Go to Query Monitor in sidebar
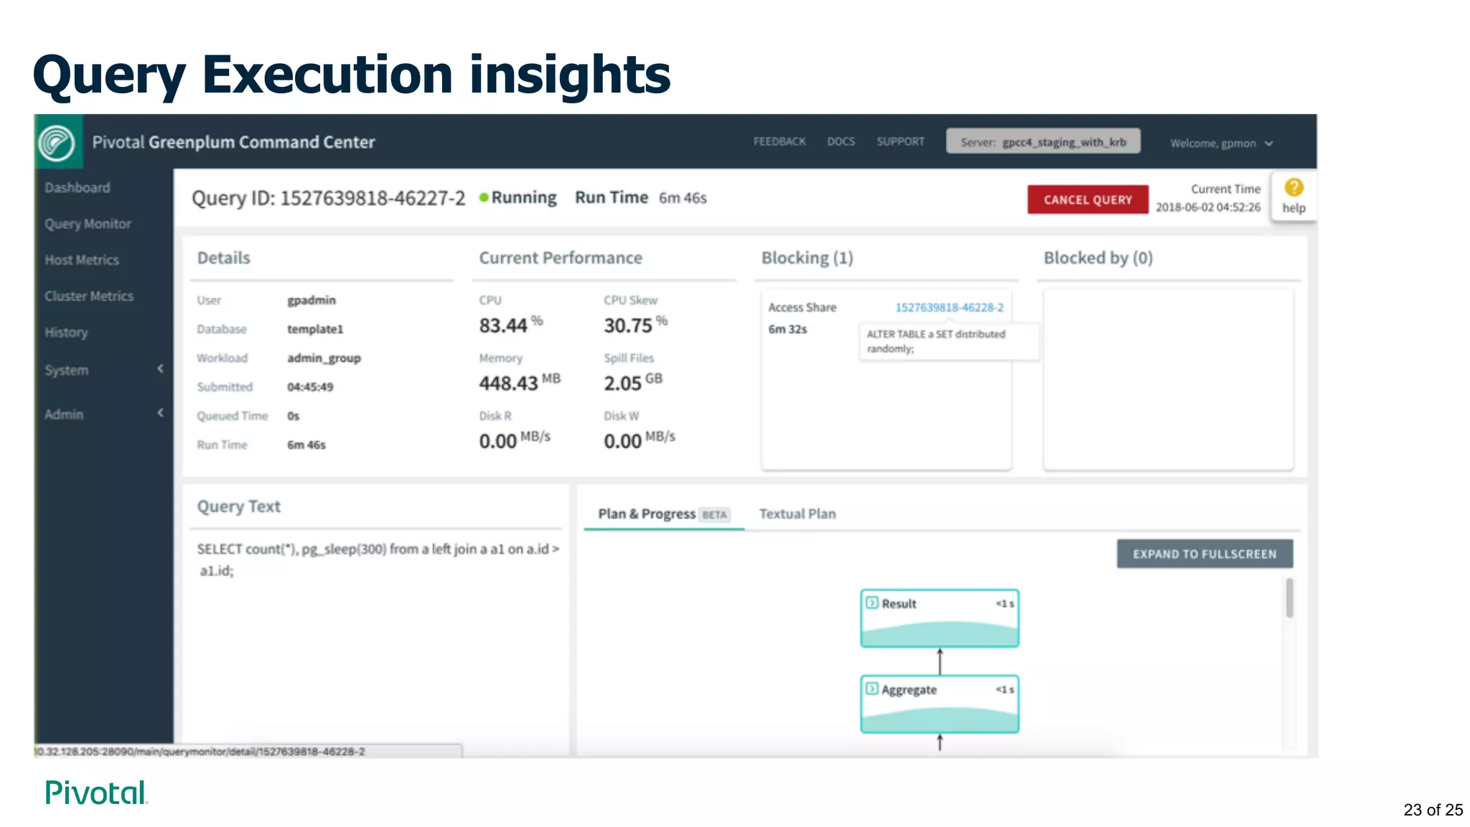The width and height of the screenshot is (1470, 827). tap(88, 224)
